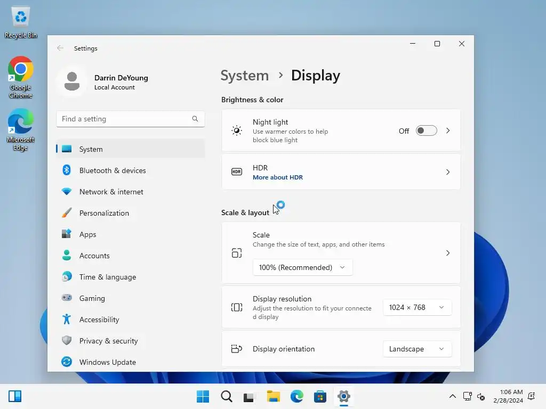Go to Bluetooth & devices
This screenshot has width=546, height=409.
tap(131, 170)
